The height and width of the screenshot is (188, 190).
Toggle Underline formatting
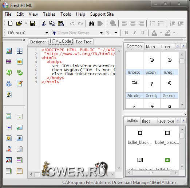pos(143,33)
